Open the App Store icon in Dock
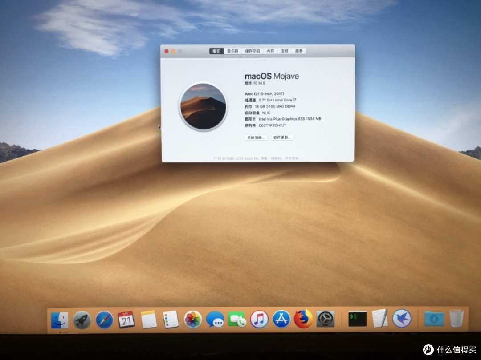Viewport: 481px width, 360px height. click(281, 319)
